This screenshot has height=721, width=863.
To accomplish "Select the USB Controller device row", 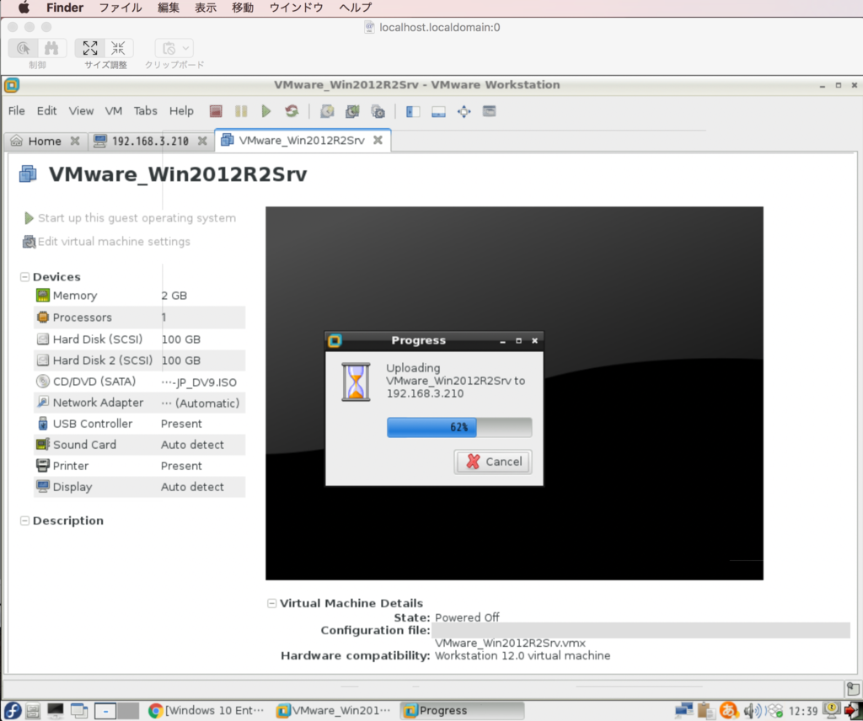I will (139, 424).
